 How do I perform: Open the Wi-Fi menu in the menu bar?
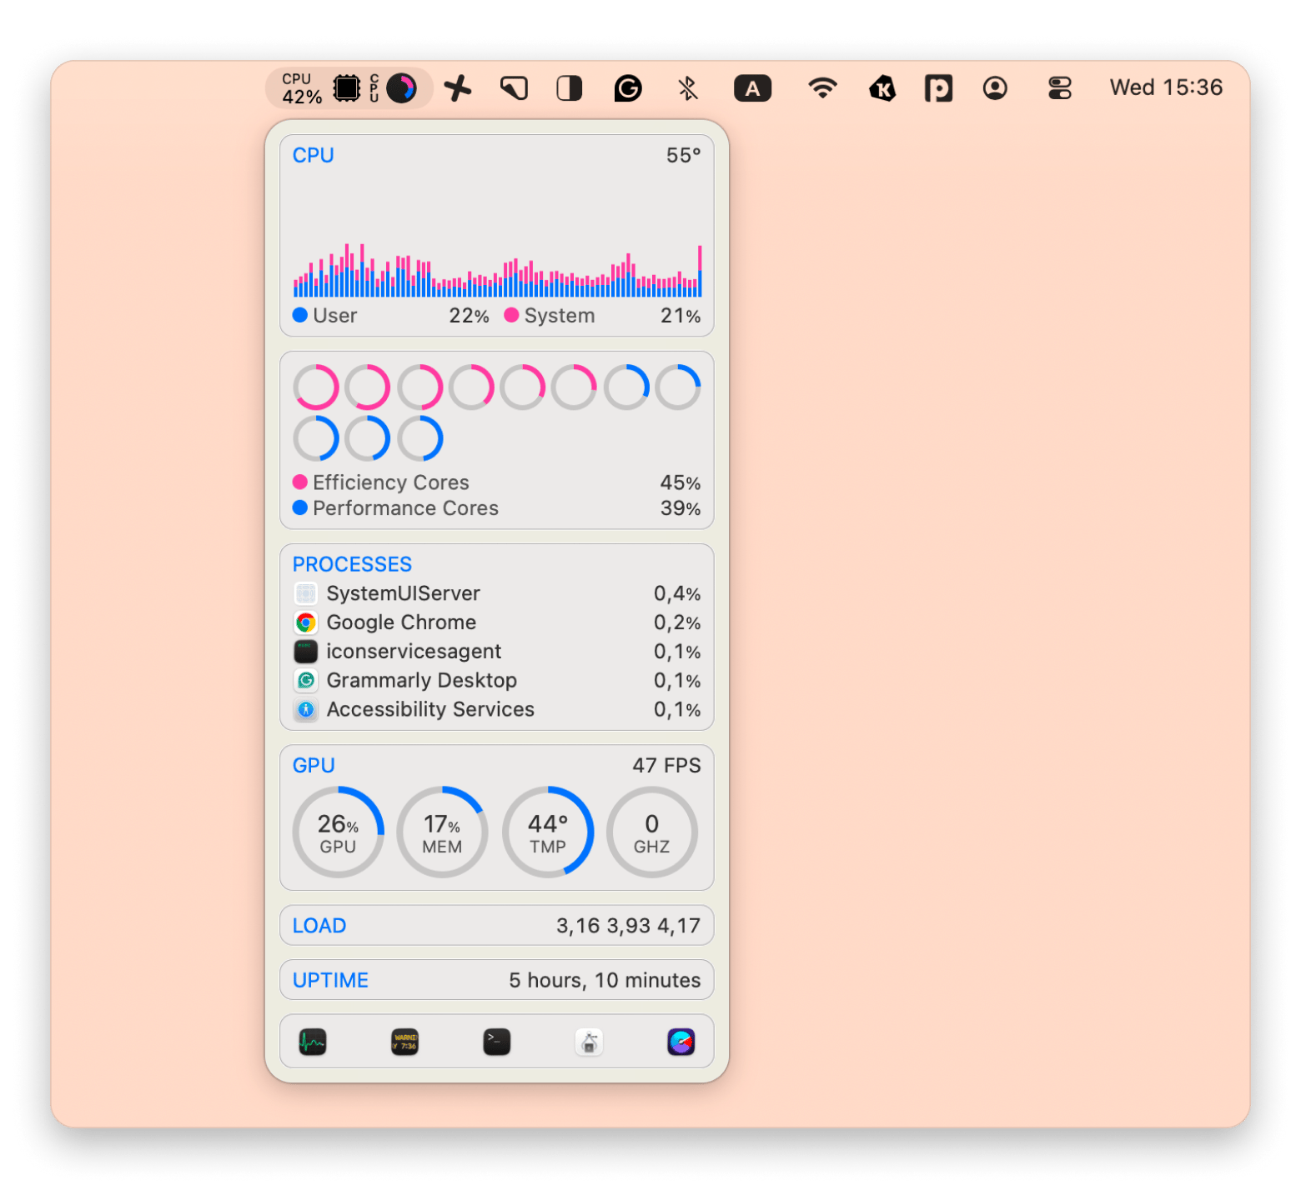tap(822, 87)
